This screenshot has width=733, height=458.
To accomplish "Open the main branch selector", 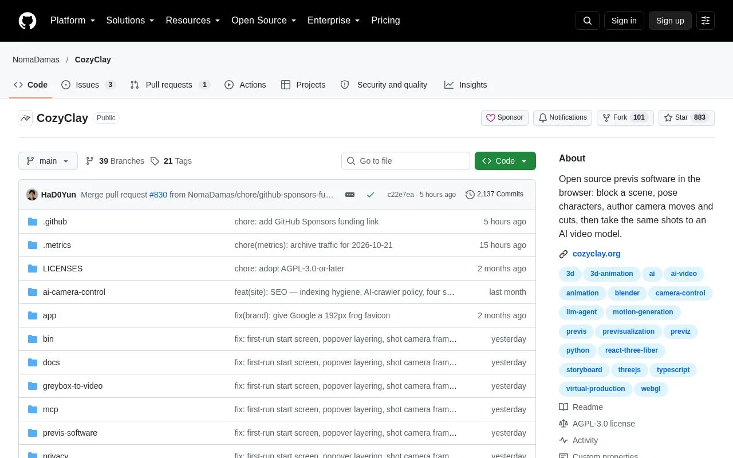I will [x=48, y=161].
